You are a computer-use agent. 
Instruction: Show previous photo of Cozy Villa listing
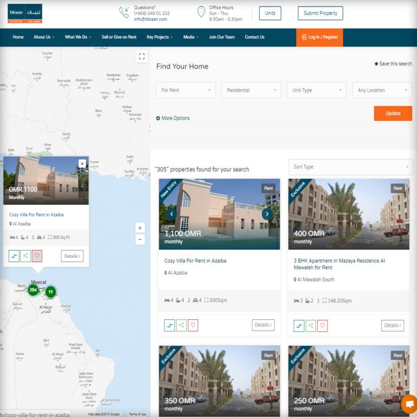(172, 214)
